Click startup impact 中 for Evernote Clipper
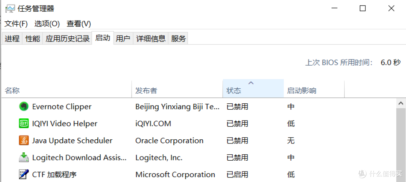 pos(291,106)
